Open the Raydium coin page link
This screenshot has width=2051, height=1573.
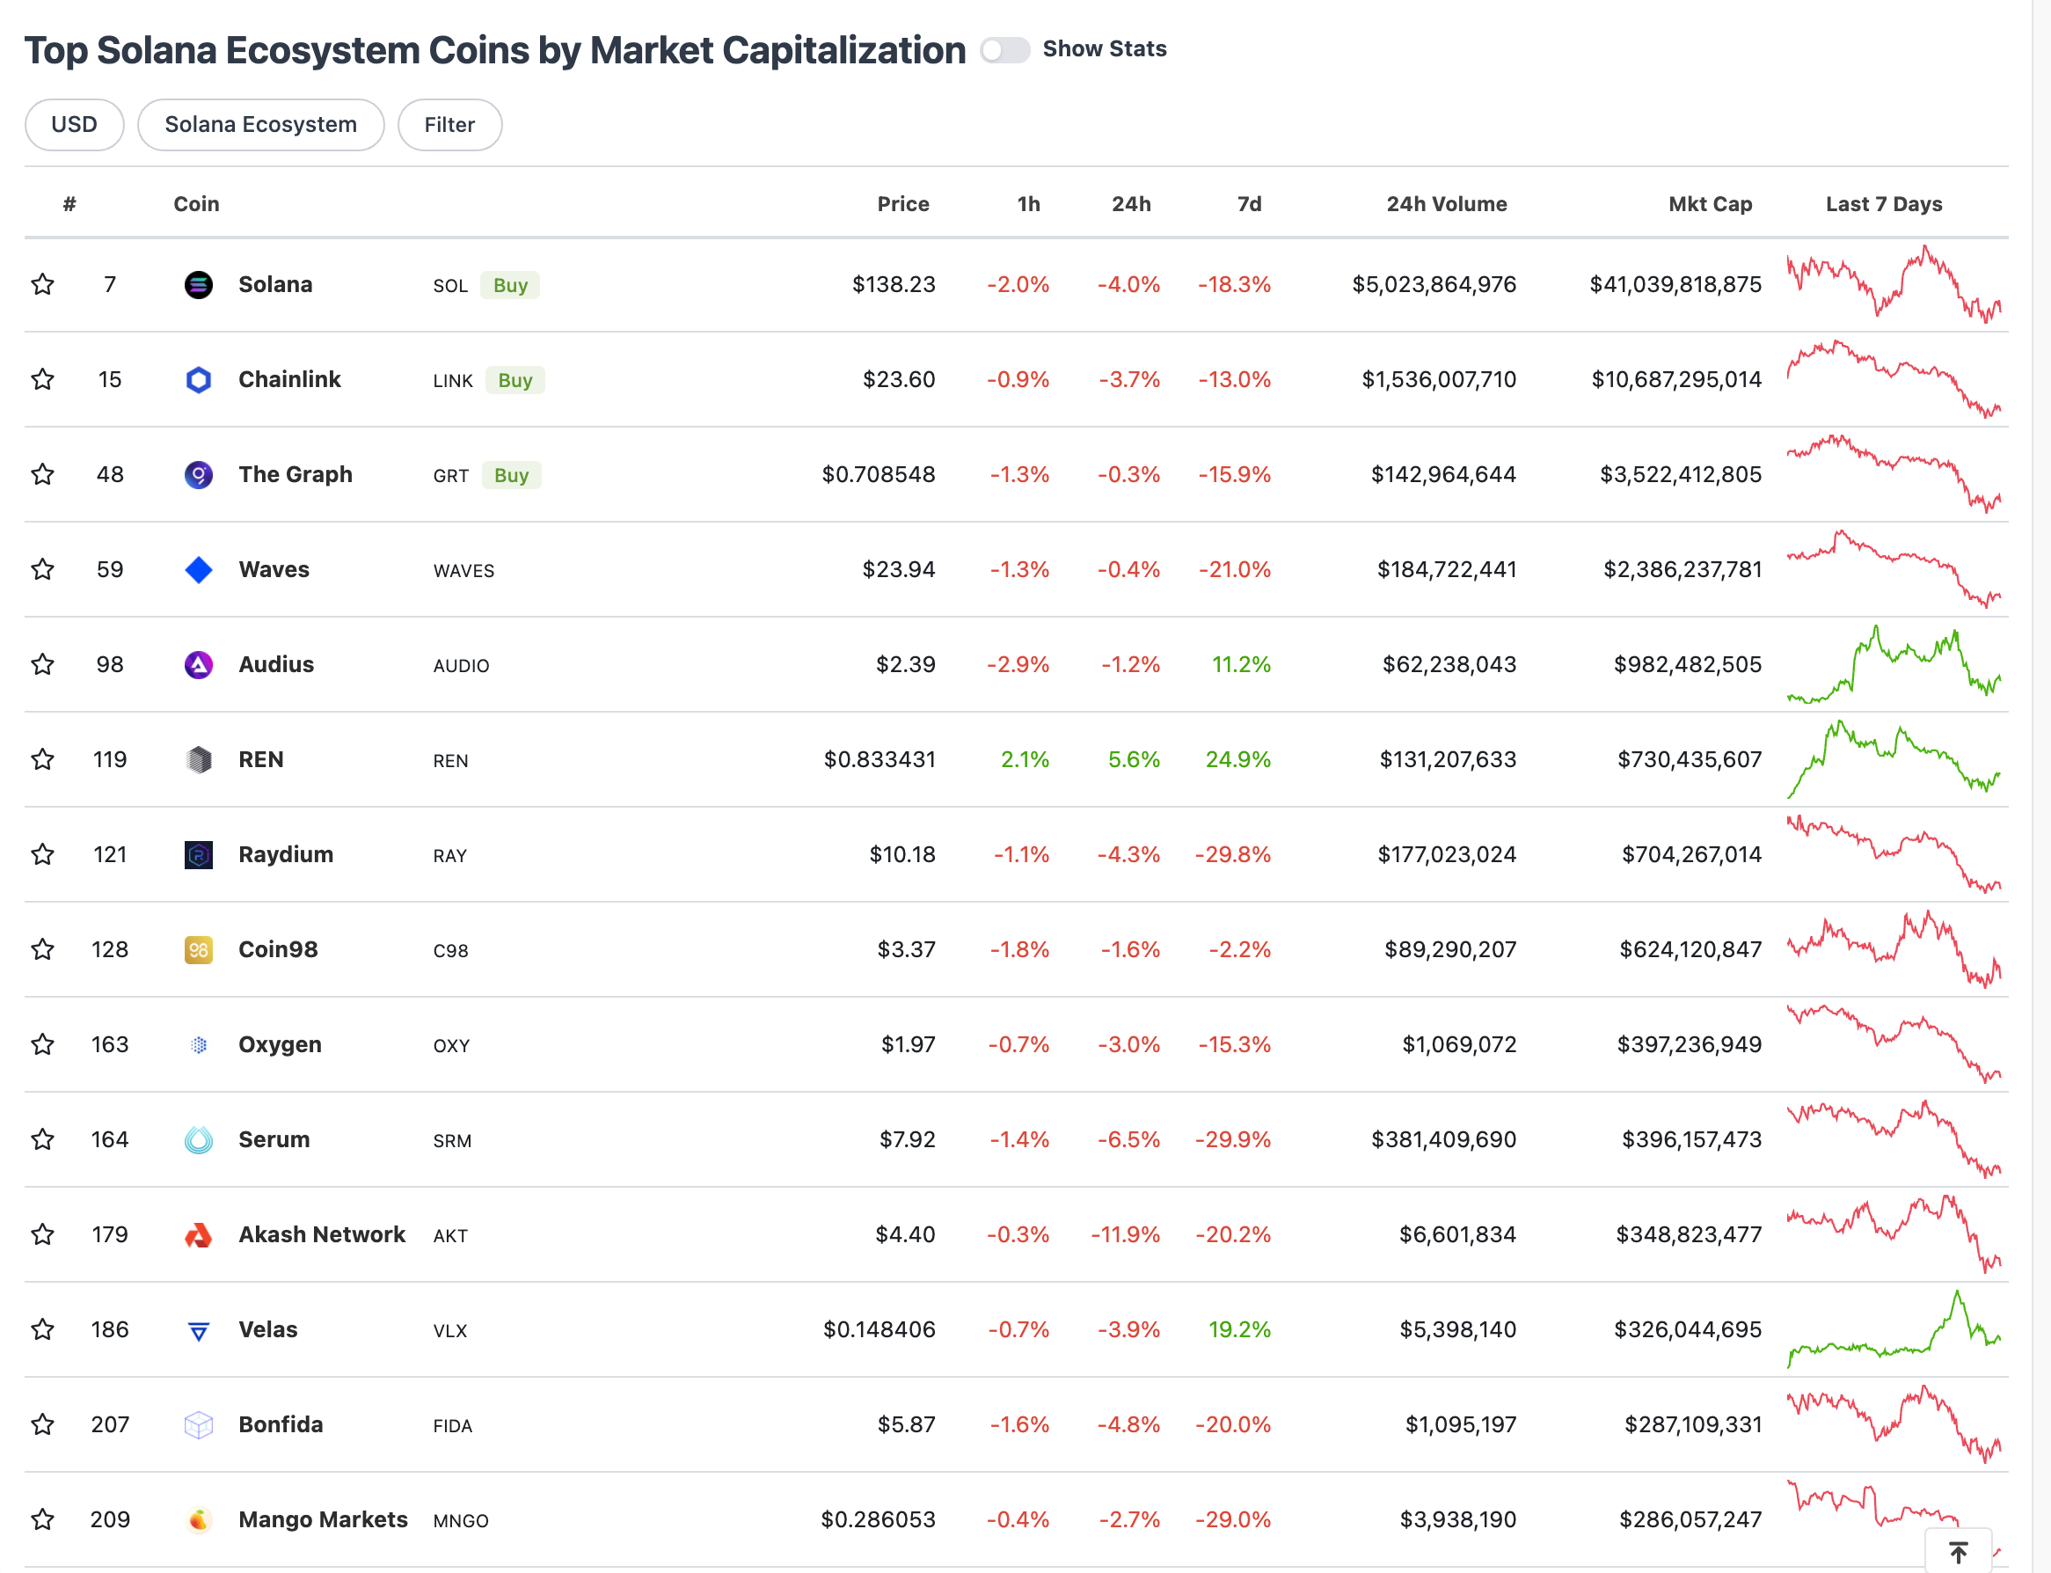pos(286,855)
